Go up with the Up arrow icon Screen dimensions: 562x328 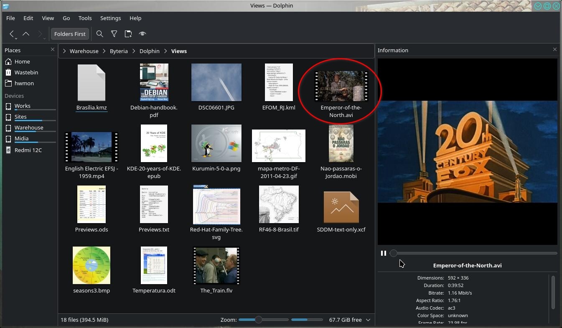point(26,34)
